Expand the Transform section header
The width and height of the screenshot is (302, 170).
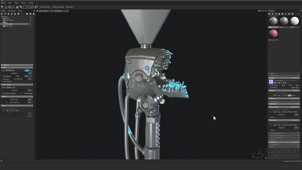(17, 65)
